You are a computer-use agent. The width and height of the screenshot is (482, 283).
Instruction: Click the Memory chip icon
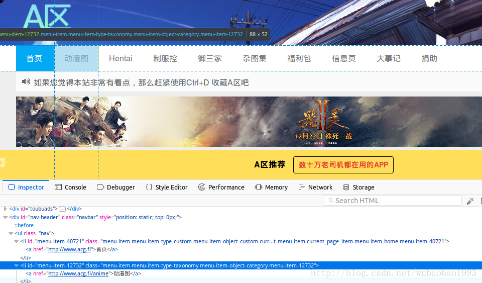point(258,187)
